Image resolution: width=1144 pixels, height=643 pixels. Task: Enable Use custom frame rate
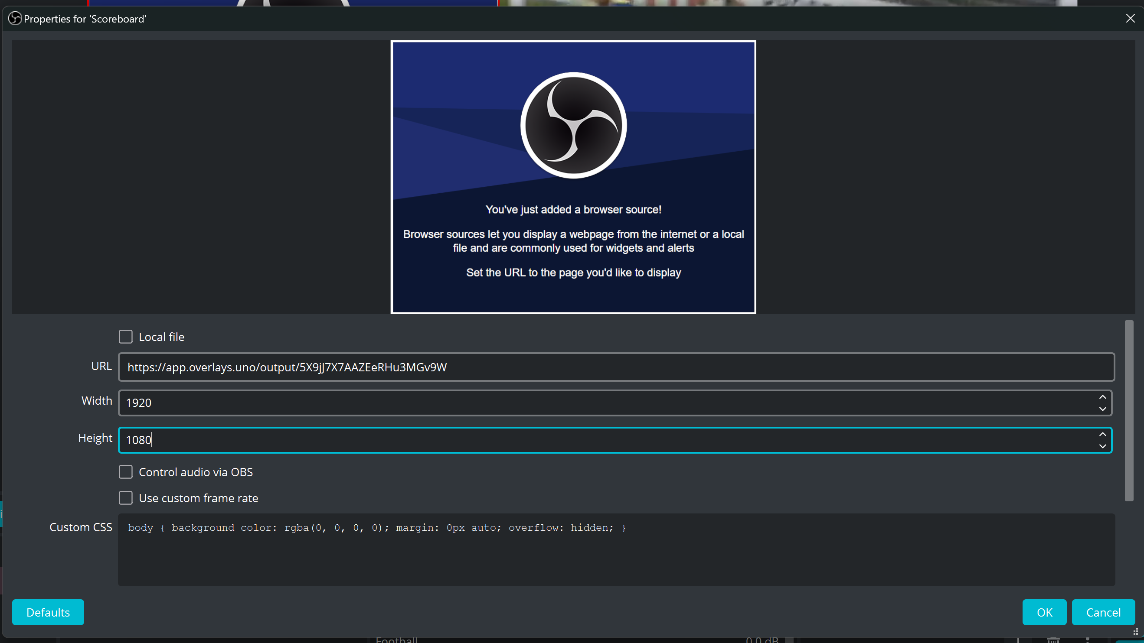pos(126,498)
